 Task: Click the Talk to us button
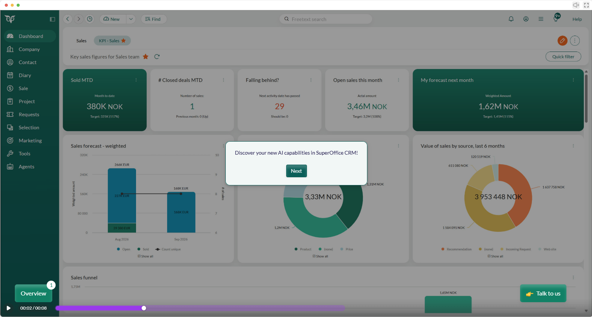coord(543,293)
